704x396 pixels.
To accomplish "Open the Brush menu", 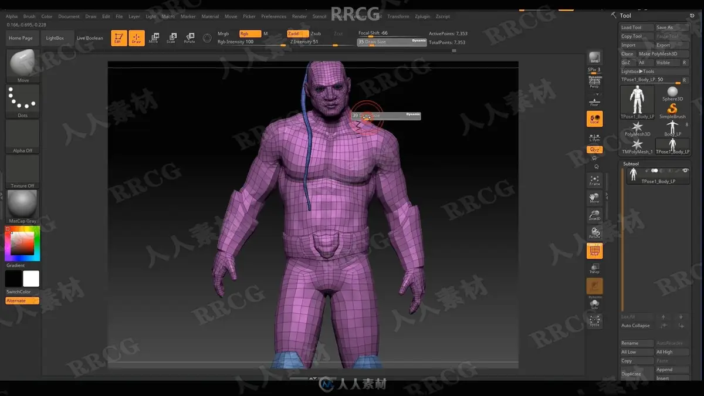I will pos(29,16).
